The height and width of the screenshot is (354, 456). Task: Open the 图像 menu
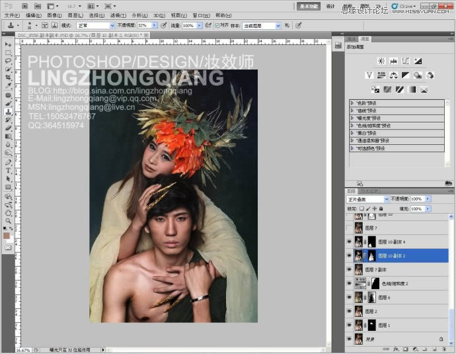(x=54, y=15)
